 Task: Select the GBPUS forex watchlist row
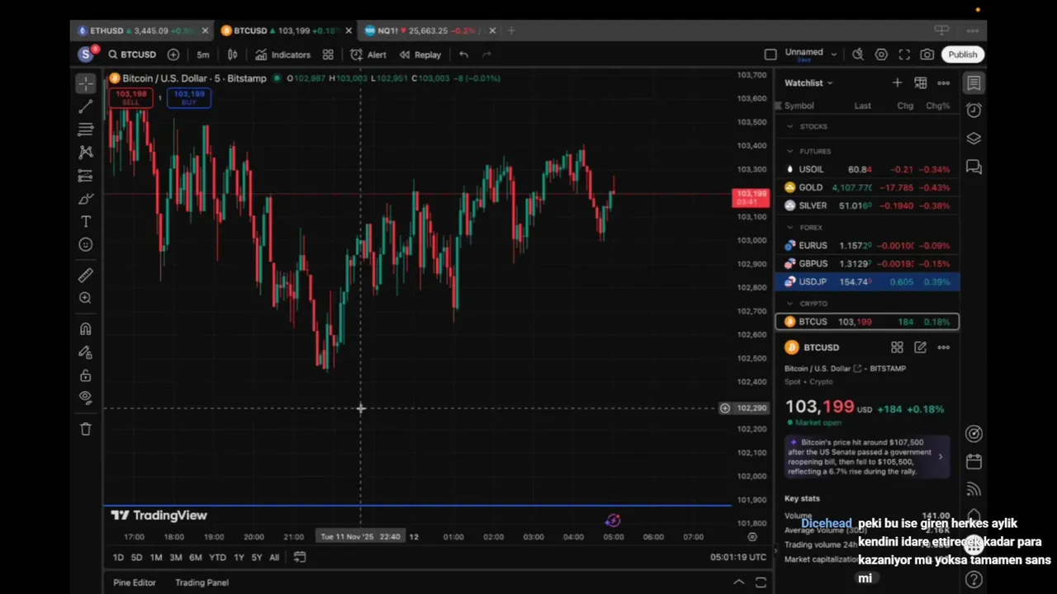coord(867,263)
